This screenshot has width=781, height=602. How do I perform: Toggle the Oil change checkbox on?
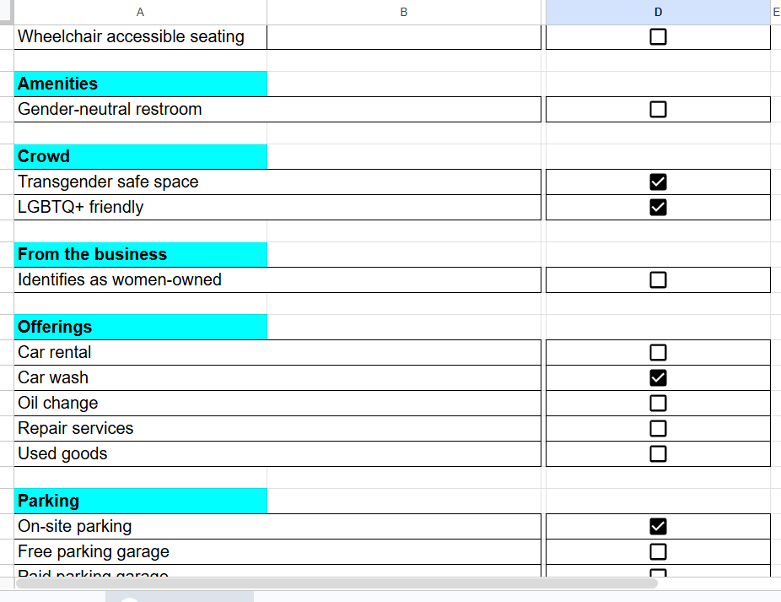[658, 404]
